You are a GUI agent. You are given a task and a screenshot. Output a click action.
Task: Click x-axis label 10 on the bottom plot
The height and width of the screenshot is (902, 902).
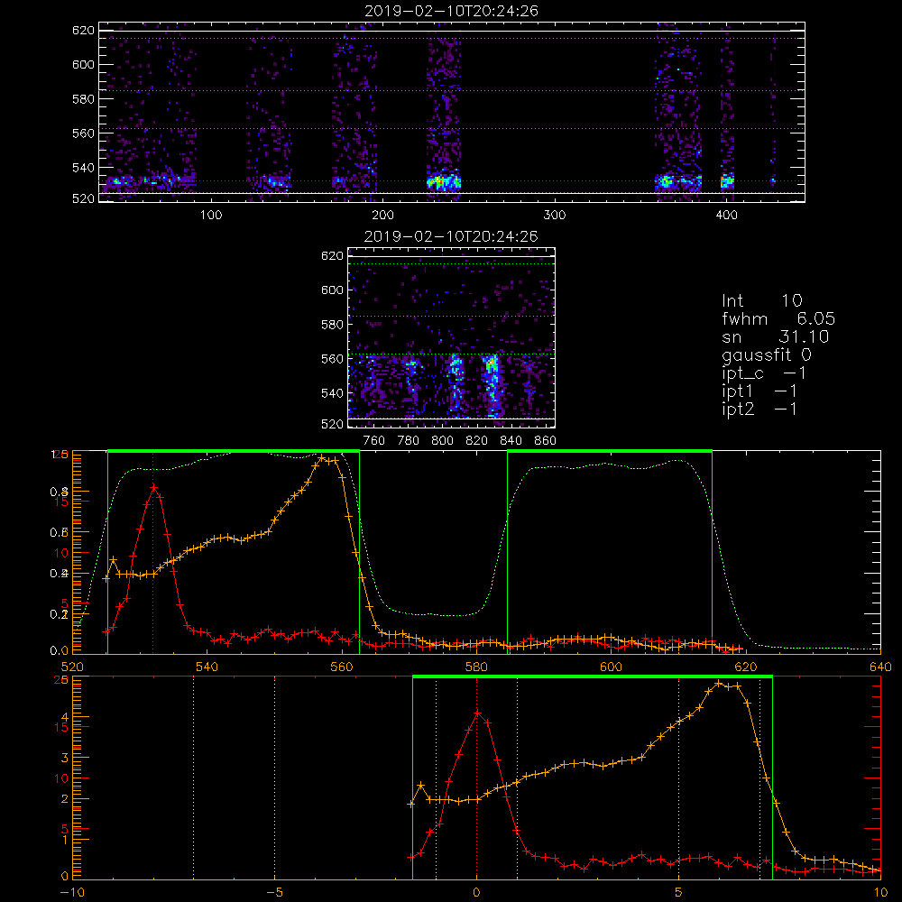coord(880,892)
